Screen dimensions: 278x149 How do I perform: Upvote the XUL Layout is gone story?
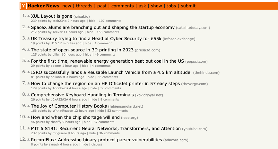point(29,16)
